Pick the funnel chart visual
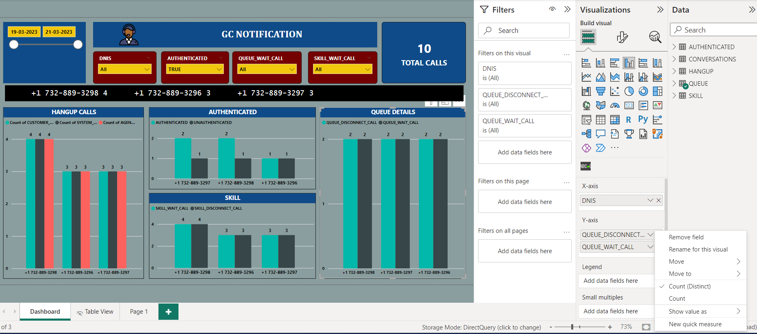Screen dimensions: 757x334 600,91
